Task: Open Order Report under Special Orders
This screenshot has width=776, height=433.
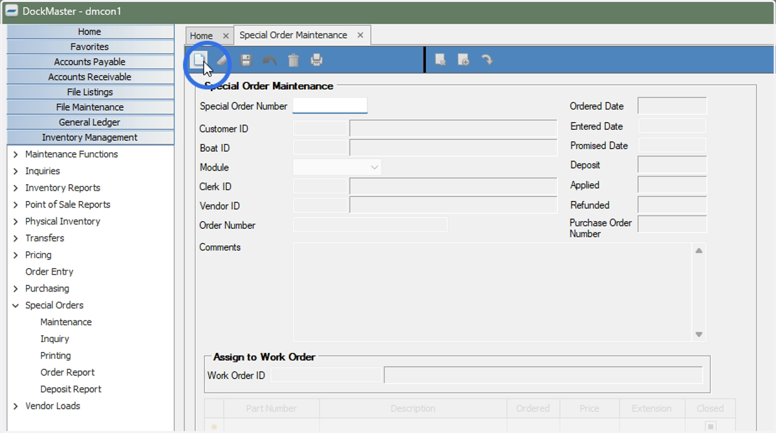Action: (x=67, y=372)
